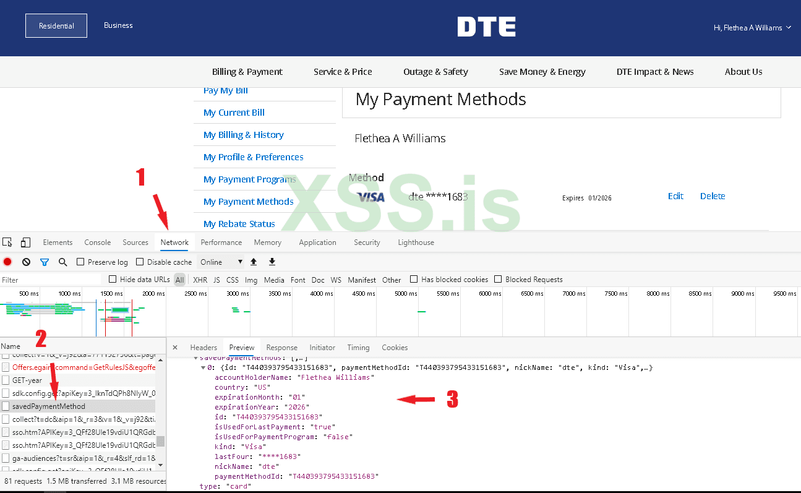Select the red Offers.egain request row

coord(78,367)
